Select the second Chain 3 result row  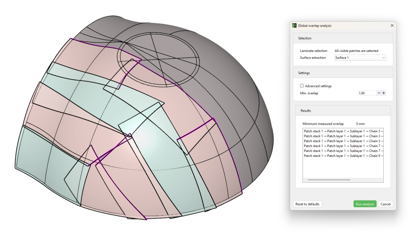pyautogui.click(x=343, y=136)
